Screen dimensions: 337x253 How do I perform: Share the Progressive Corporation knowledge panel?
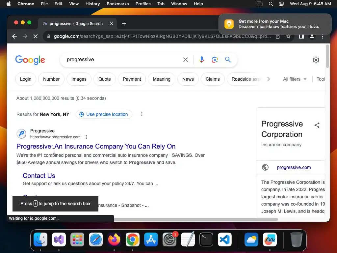[x=317, y=125]
